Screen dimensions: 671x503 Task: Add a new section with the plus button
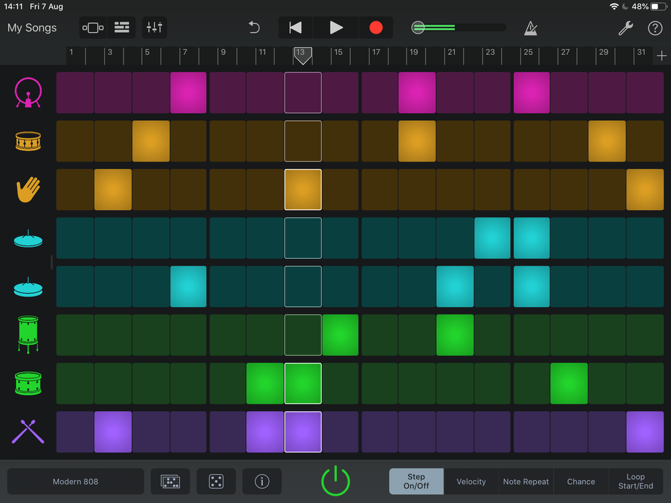tap(662, 56)
